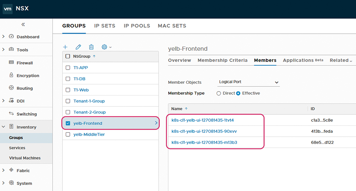Switch to MAC SETS tab
356x191 pixels.
(172, 26)
